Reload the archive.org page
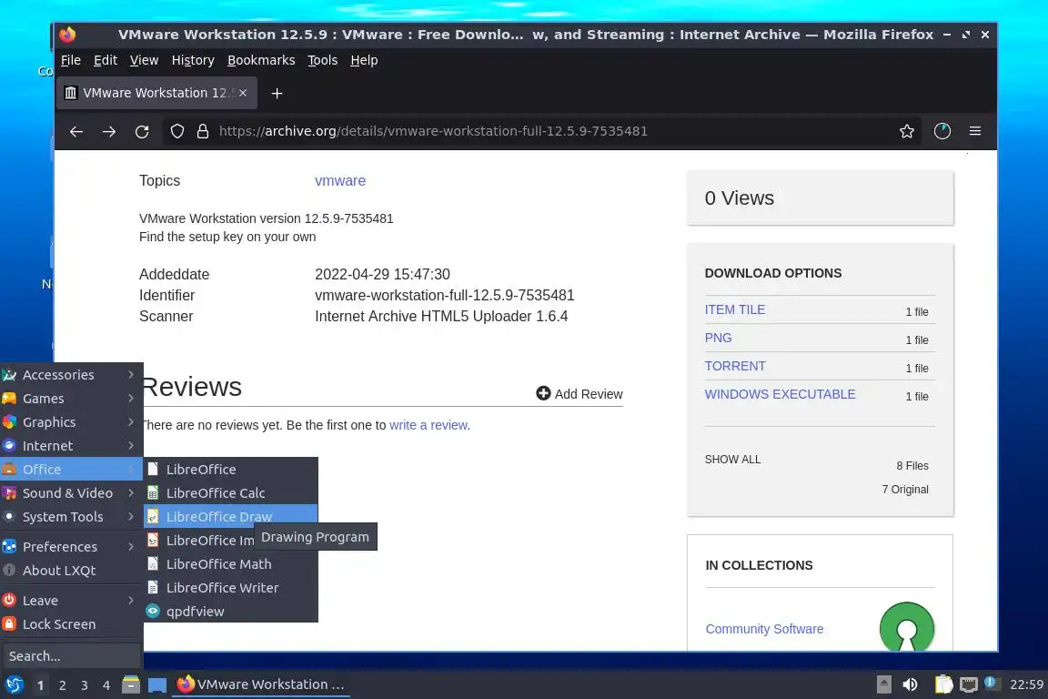Image resolution: width=1048 pixels, height=699 pixels. pyautogui.click(x=142, y=132)
